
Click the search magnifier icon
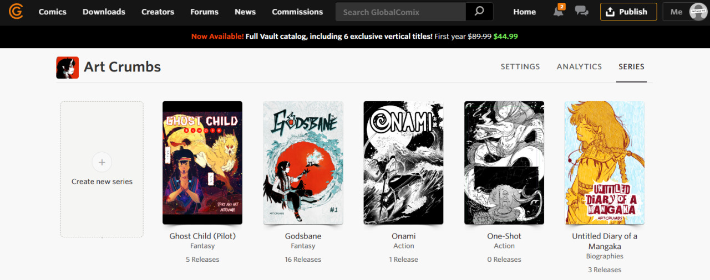coord(479,12)
